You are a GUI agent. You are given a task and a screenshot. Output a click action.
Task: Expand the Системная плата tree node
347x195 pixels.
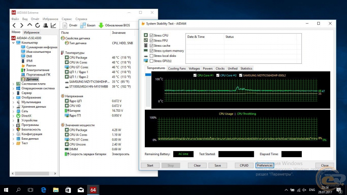(13, 84)
